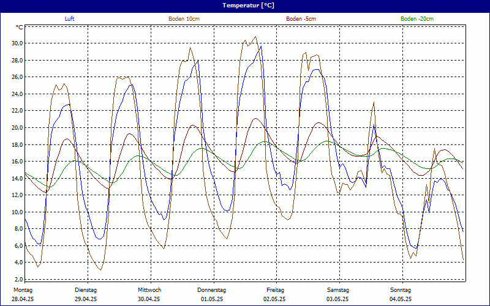Select the 'Dienstag' day label
Image resolution: width=490 pixels, height=306 pixels.
86,290
